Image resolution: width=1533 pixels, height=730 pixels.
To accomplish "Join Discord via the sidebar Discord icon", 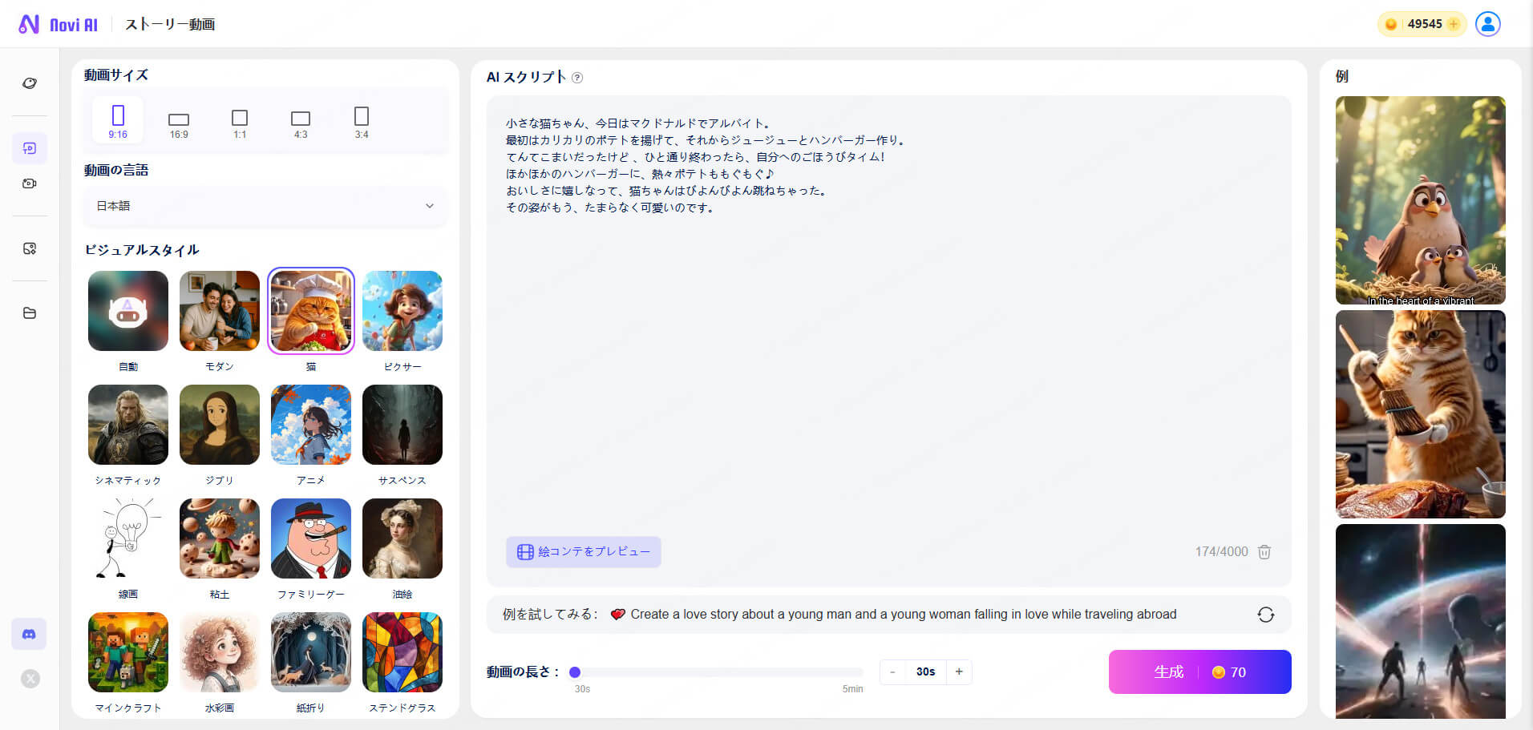I will [x=29, y=633].
